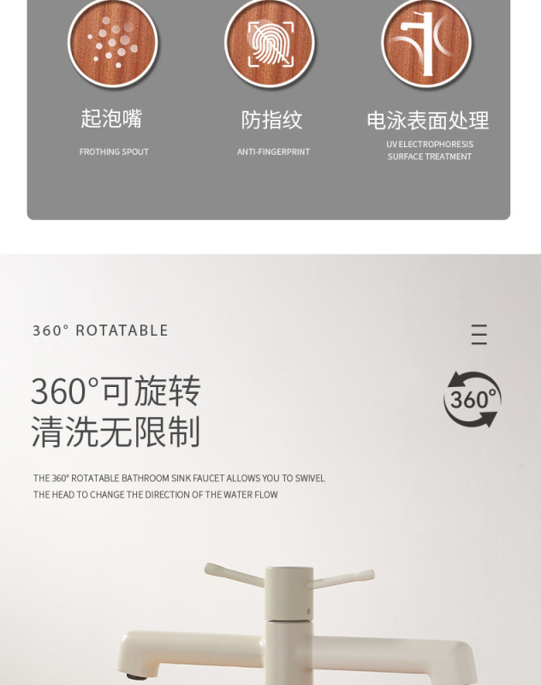Click the frothing spout bubbles icon
Image resolution: width=541 pixels, height=685 pixels.
coord(113,42)
